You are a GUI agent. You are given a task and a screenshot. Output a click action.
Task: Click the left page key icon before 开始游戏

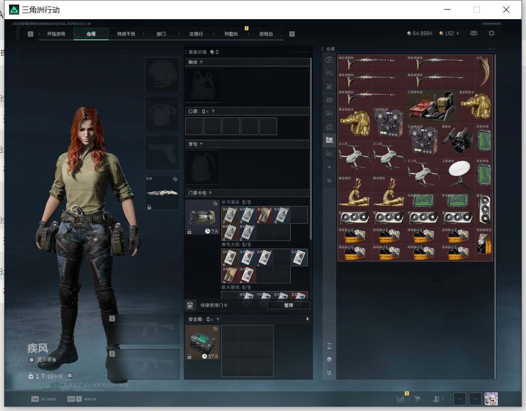30,34
